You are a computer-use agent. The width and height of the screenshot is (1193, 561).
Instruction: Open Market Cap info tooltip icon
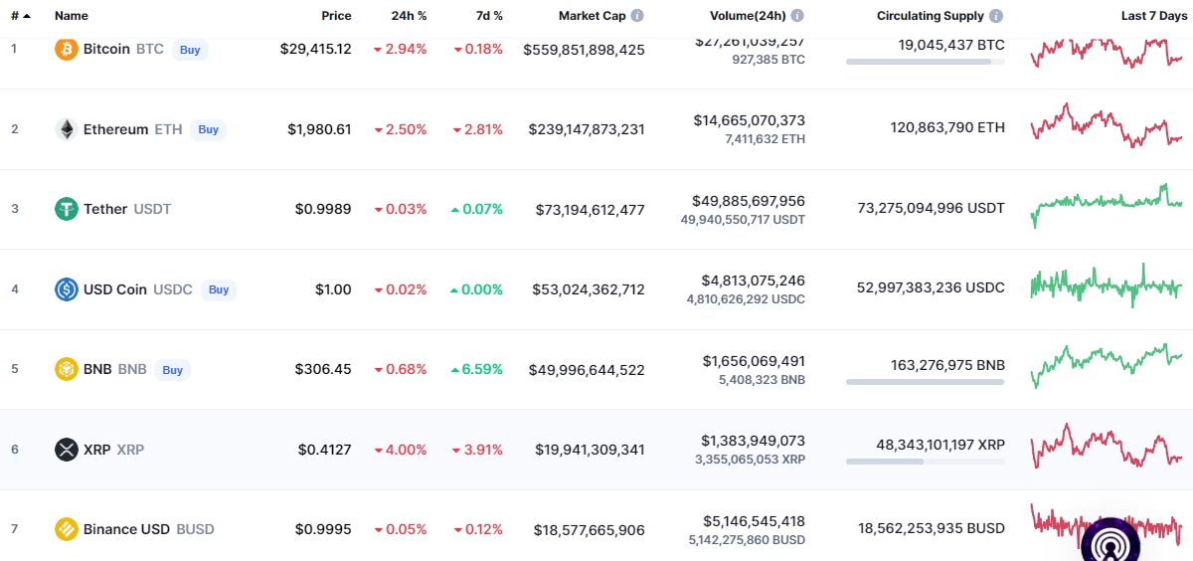tap(637, 16)
